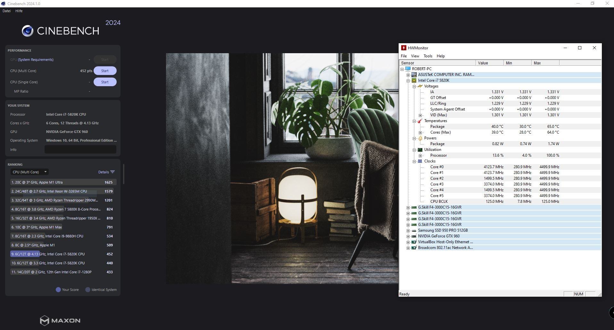Open the File menu in HWMonitor

pos(404,56)
